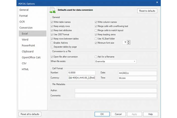Open the OCR settings page

22,22
